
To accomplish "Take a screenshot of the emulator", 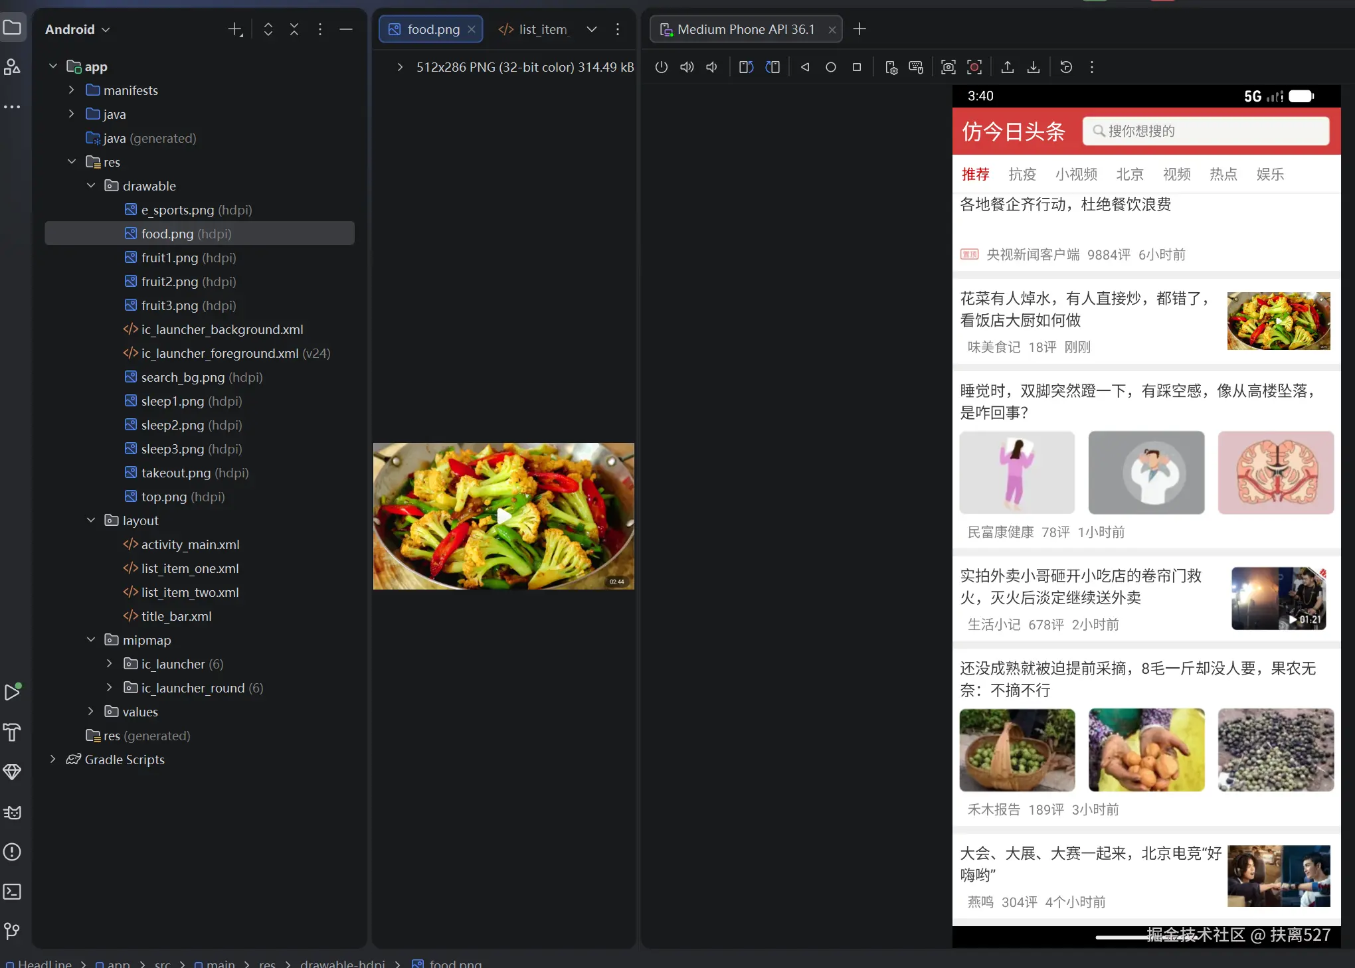I will click(x=948, y=67).
